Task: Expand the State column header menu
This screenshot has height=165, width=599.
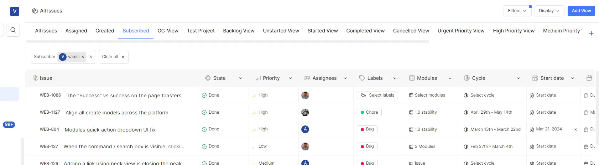Action: point(240,78)
